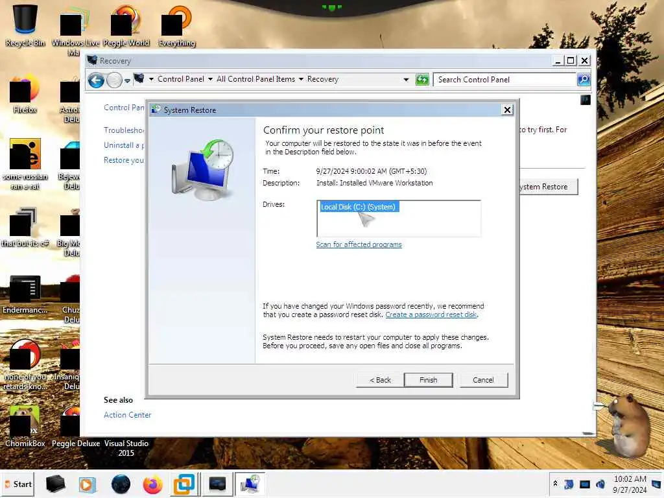Click Finish to confirm restore point

tap(428, 380)
